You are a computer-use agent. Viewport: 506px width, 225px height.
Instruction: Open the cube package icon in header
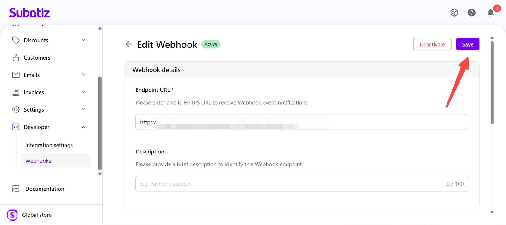(x=454, y=13)
